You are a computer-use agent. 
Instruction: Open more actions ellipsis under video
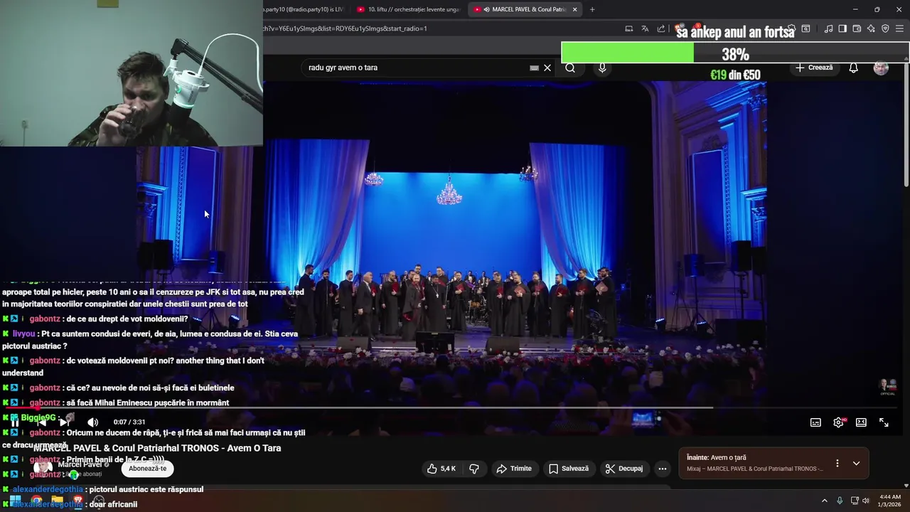click(663, 469)
